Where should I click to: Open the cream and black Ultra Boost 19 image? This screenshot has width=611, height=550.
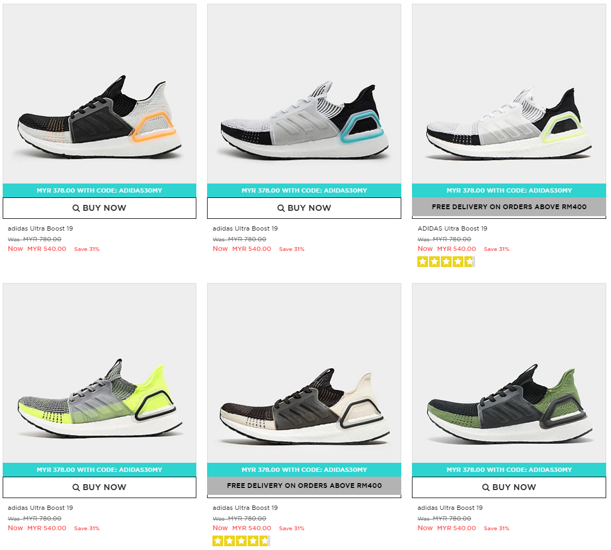click(304, 373)
